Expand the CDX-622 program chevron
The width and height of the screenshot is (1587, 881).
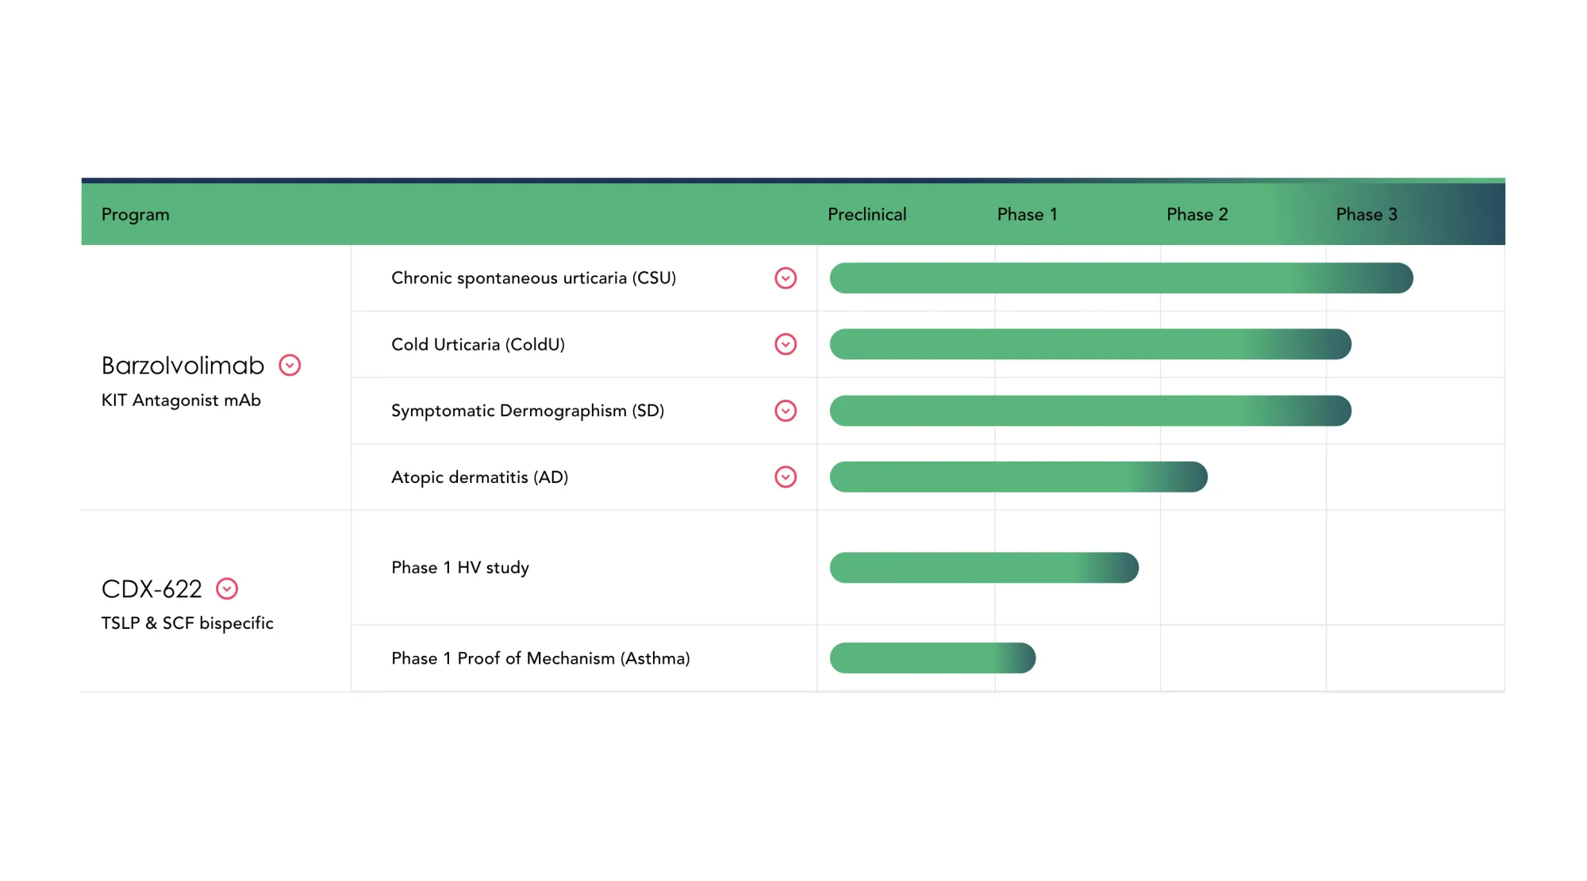[227, 588]
